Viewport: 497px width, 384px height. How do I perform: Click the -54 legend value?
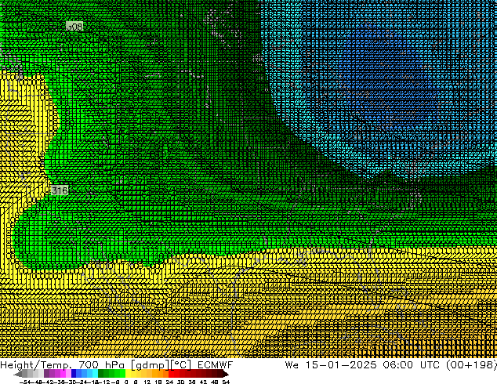pos(25,382)
